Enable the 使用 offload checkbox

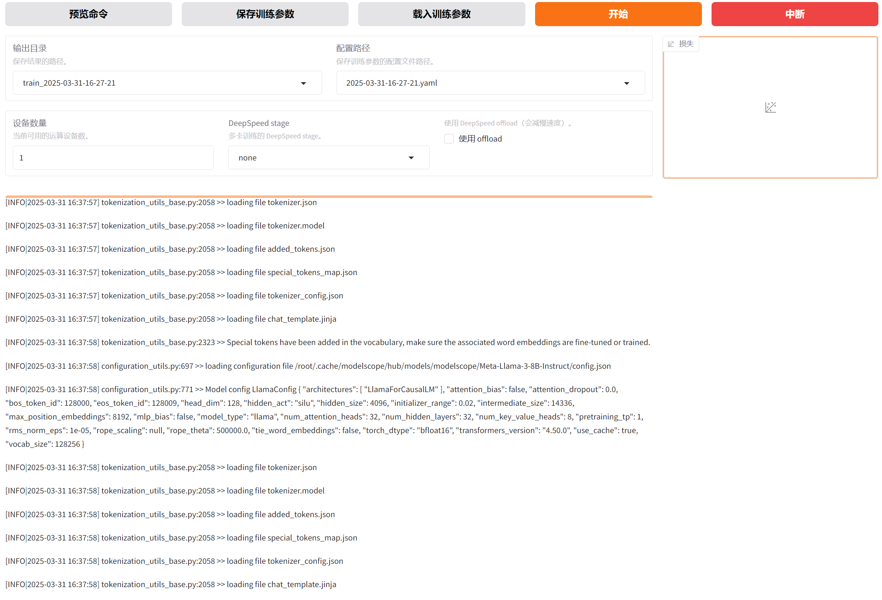(x=449, y=139)
